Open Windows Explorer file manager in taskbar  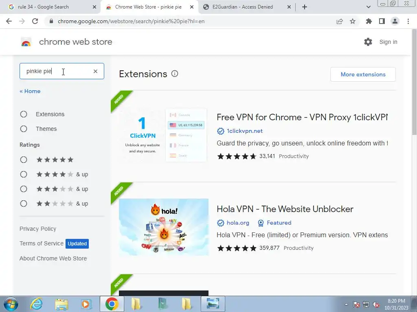point(61,304)
